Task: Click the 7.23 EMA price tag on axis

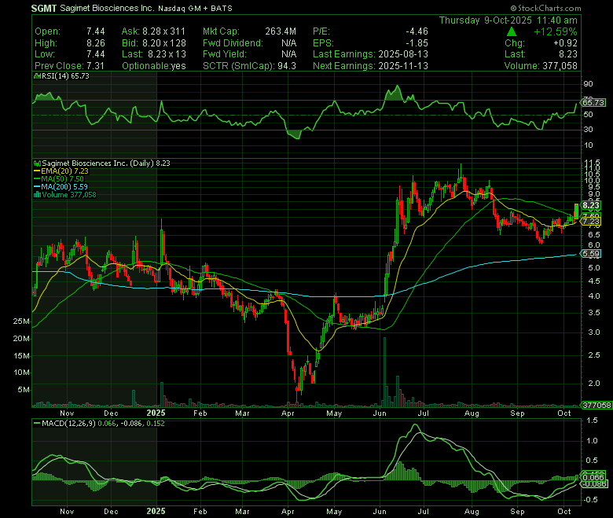Action: tap(591, 222)
